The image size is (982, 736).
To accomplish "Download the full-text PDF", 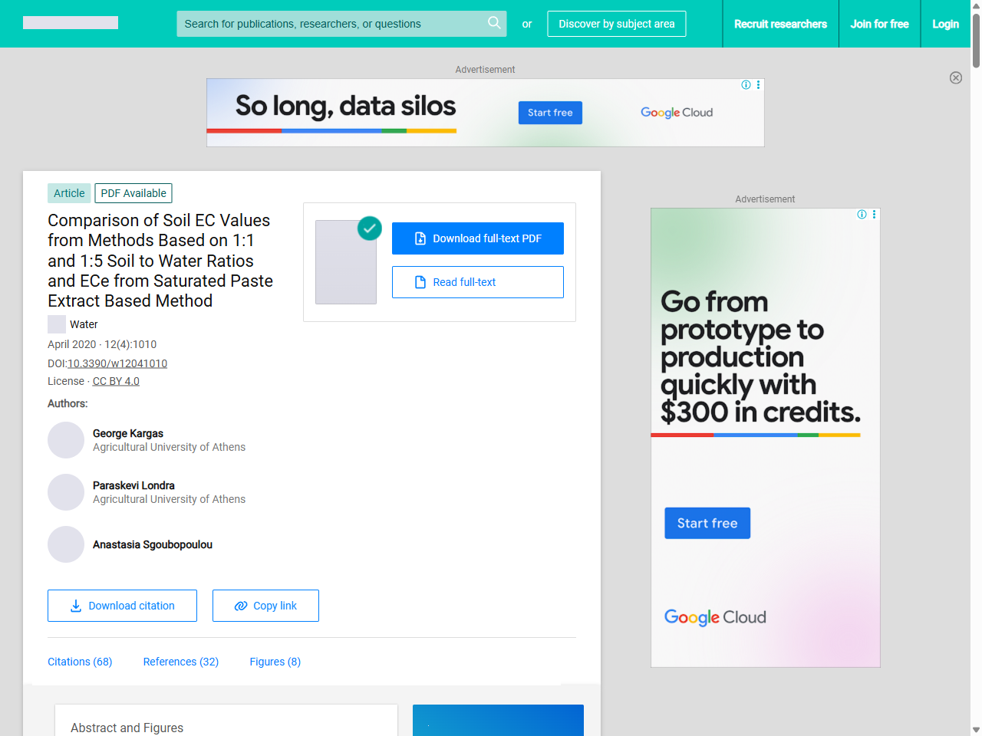I will click(x=477, y=238).
